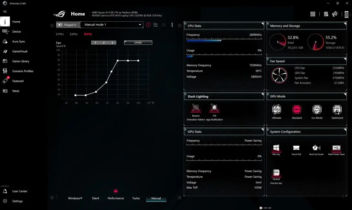Expand the System Configuration widget corner
The height and width of the screenshot is (210, 352).
(345, 130)
